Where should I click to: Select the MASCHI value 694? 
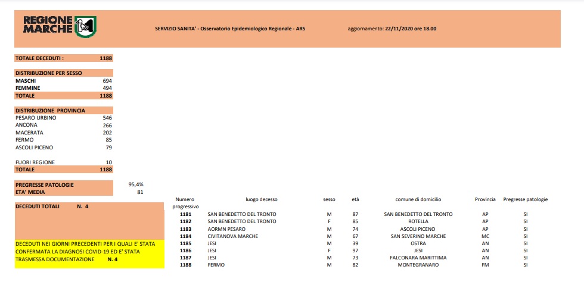[x=107, y=81]
